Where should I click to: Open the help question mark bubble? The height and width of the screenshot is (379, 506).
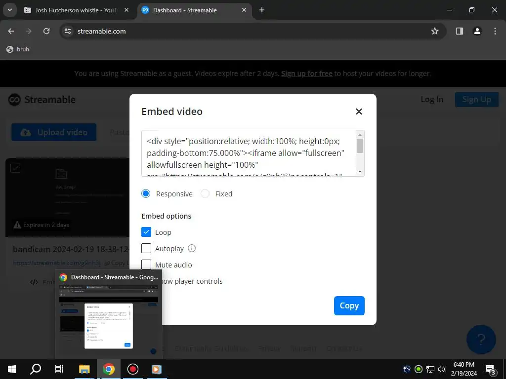coord(481,340)
